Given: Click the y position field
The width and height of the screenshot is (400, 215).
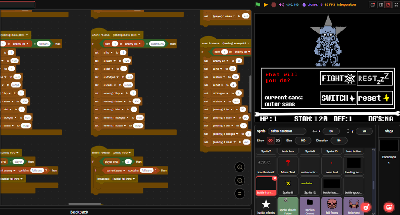Looking at the screenshot, I should 364,131.
